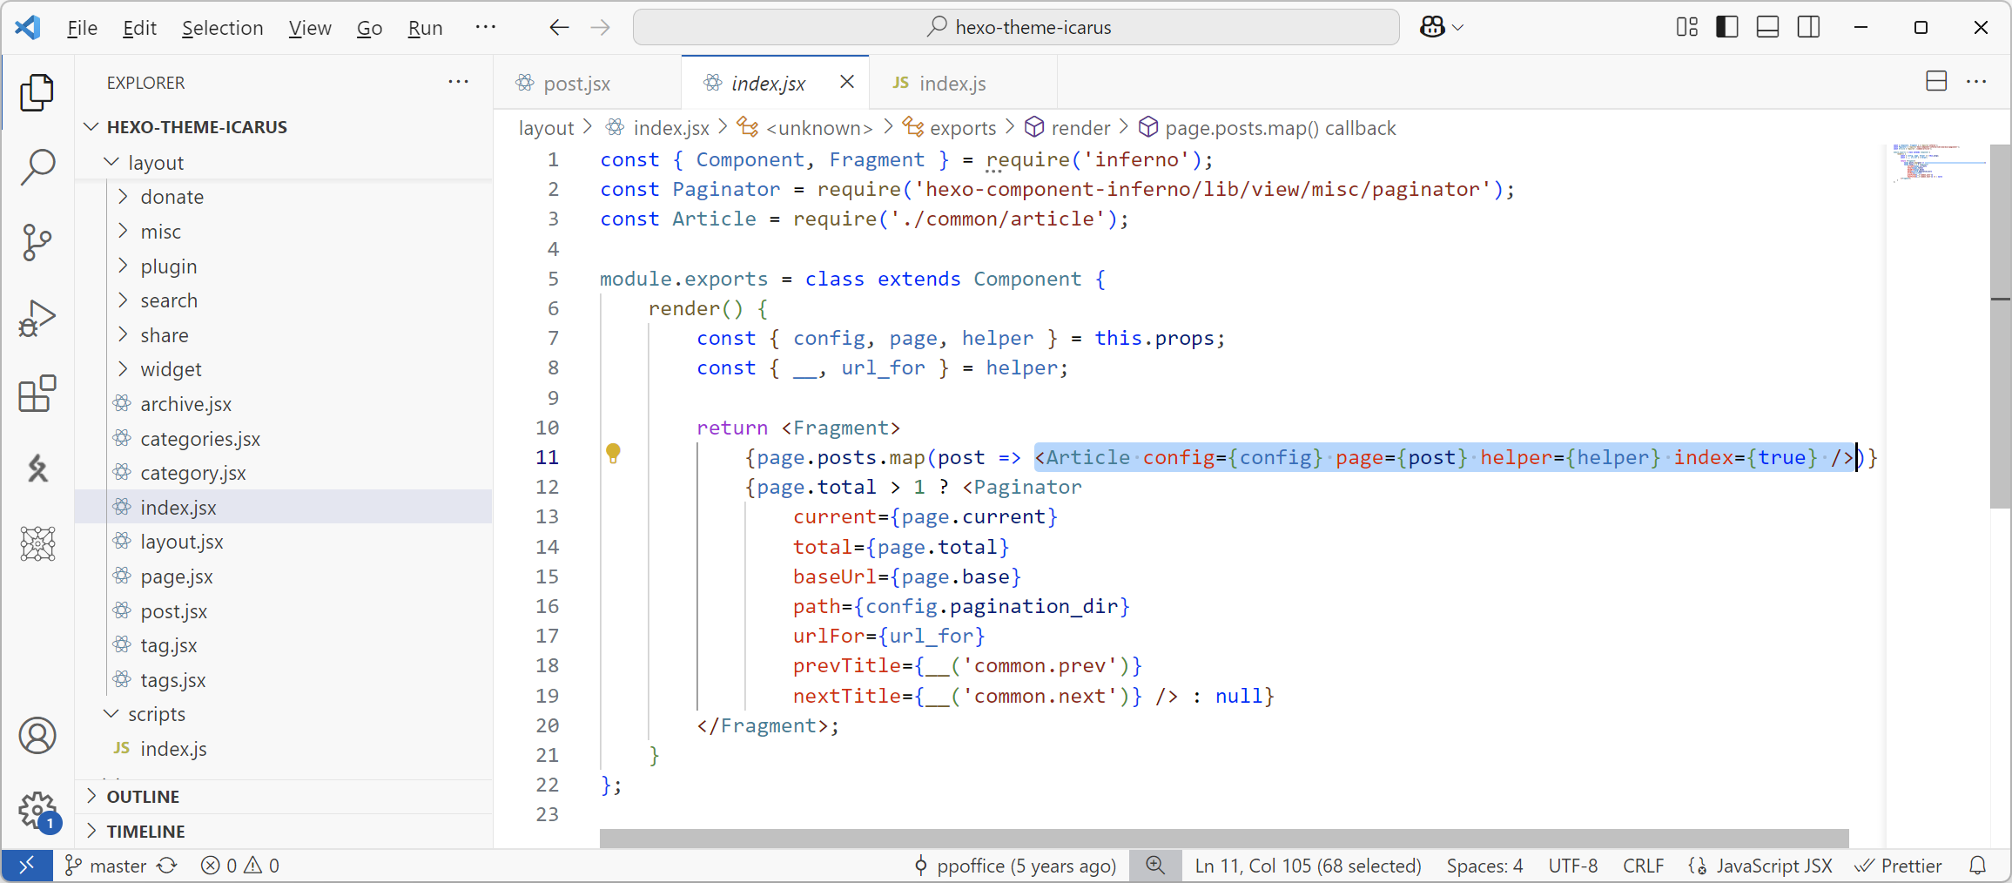Open layout.jsx in the explorer

[181, 542]
